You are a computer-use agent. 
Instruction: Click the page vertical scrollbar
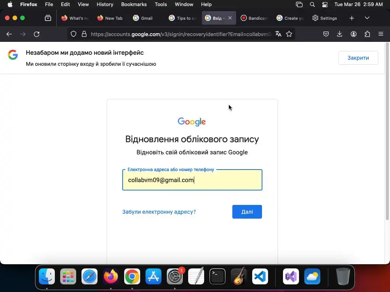[x=387, y=132]
